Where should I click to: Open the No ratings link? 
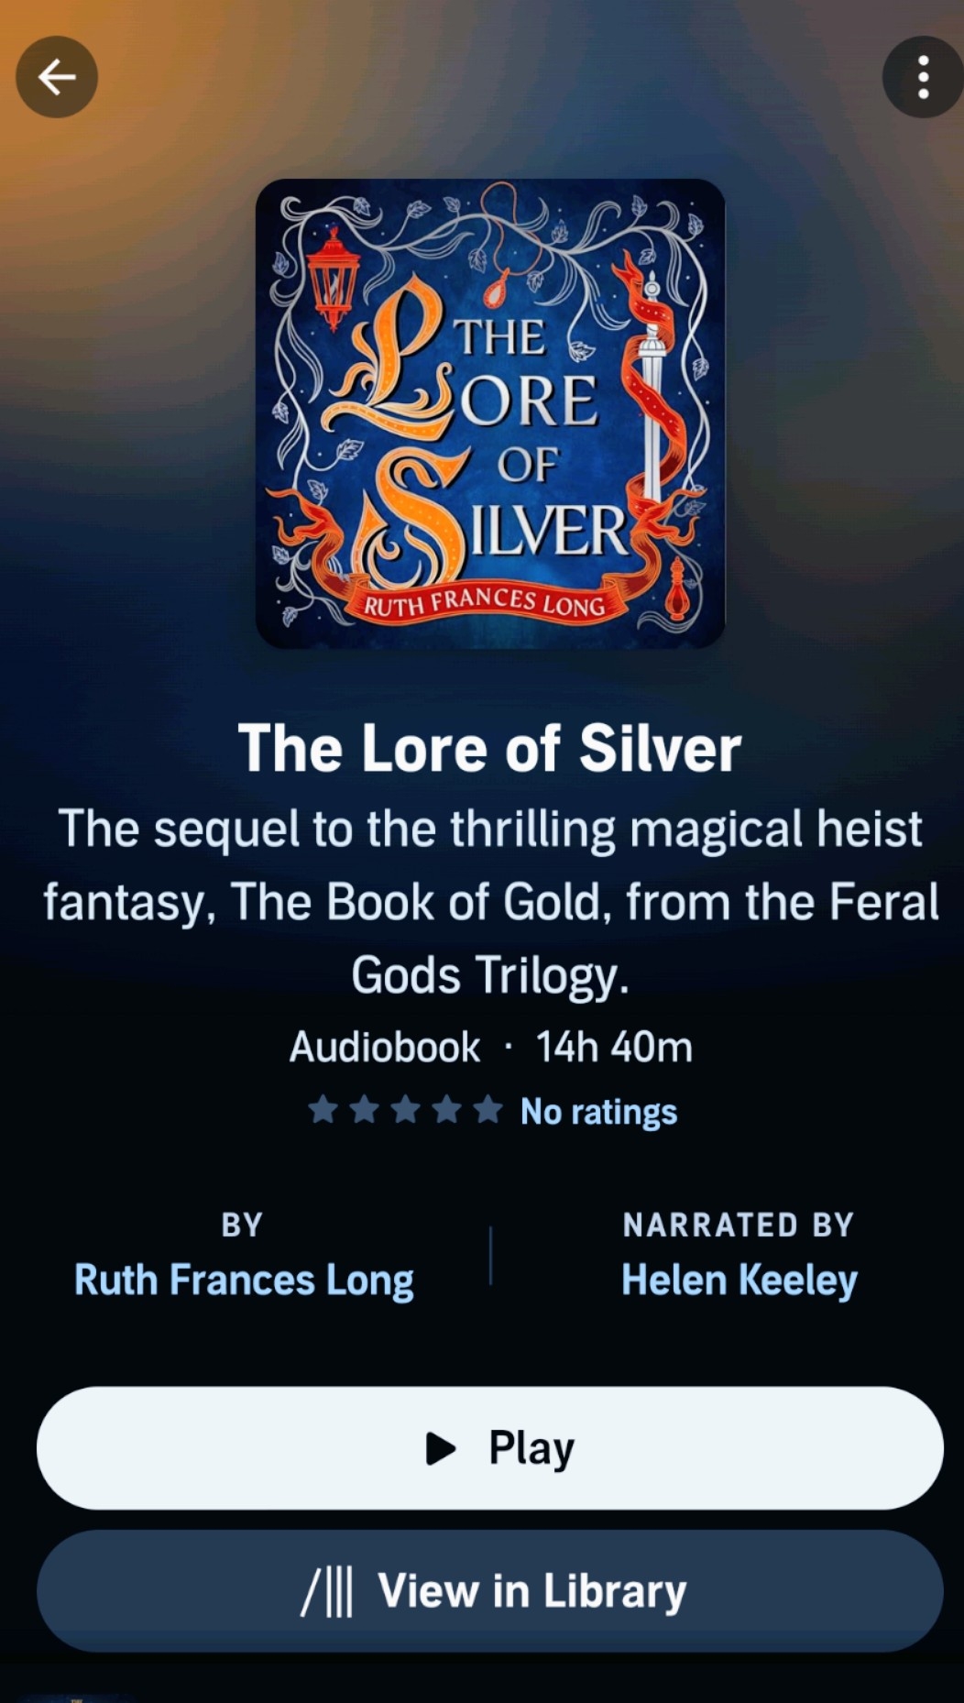(598, 1112)
